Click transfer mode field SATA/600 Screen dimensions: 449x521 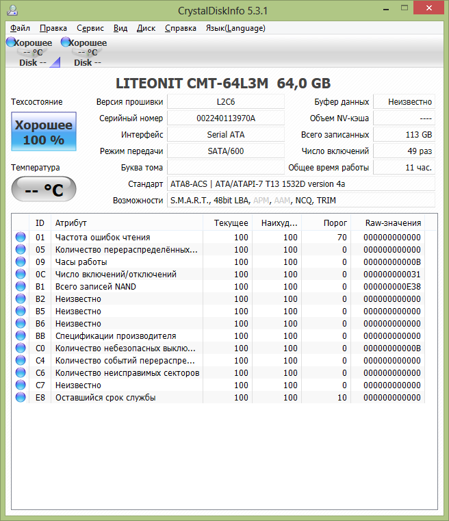tap(226, 151)
